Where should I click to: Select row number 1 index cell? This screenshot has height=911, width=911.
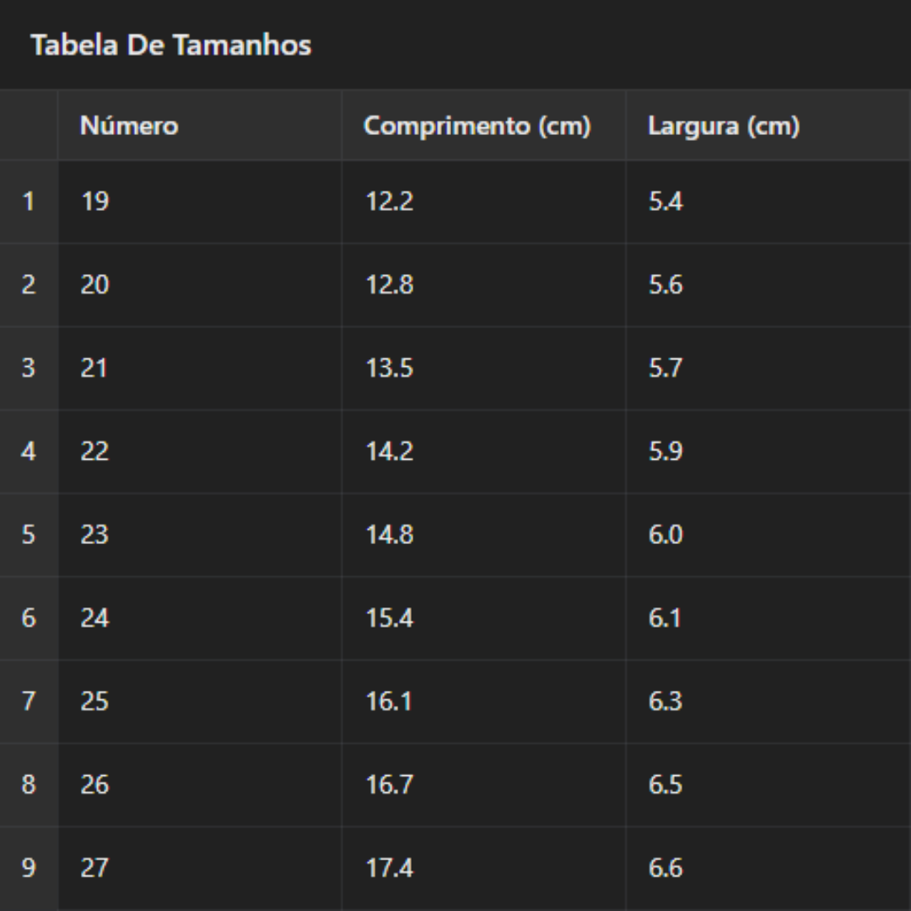pyautogui.click(x=29, y=202)
